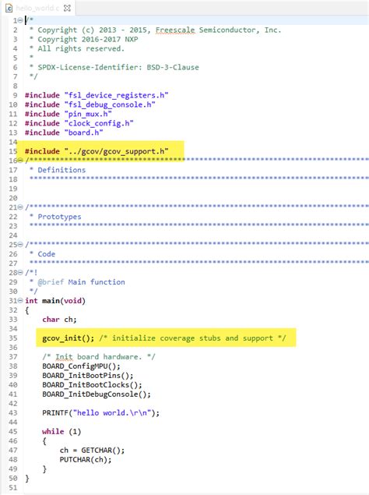Click the include "fsl_device_registers.h" line
Image resolution: width=369 pixels, height=495 pixels.
(97, 95)
